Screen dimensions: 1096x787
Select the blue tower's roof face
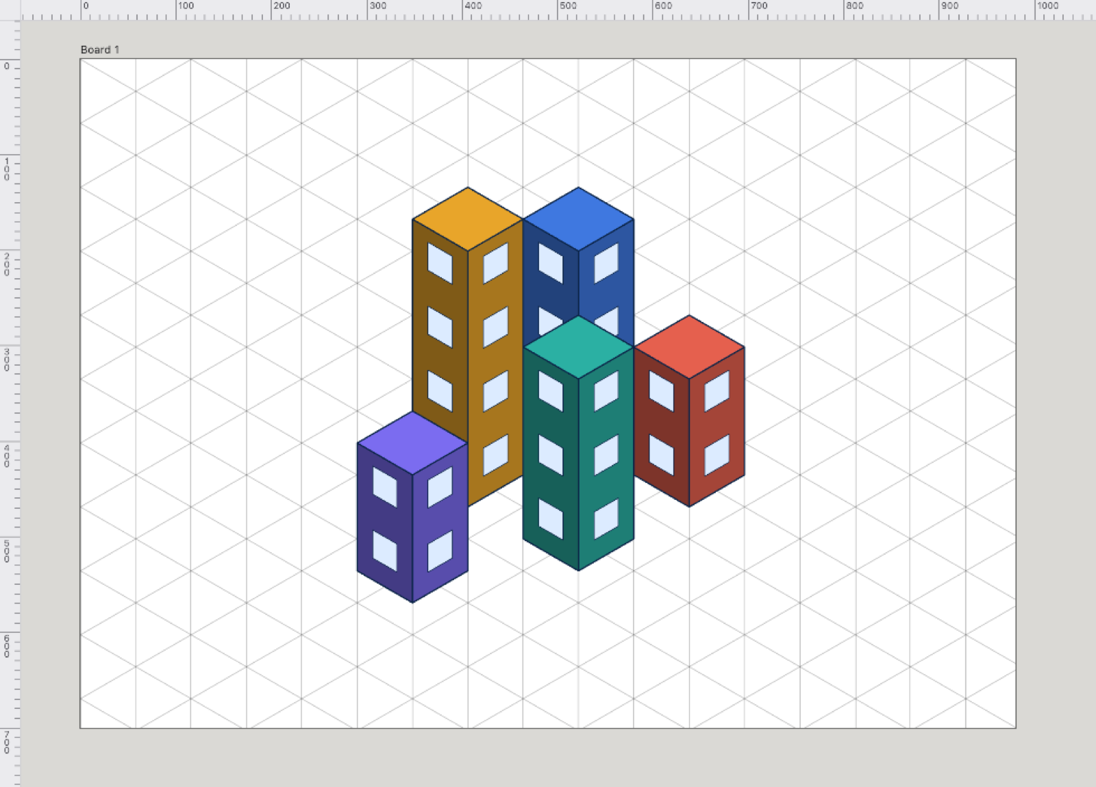click(x=578, y=219)
